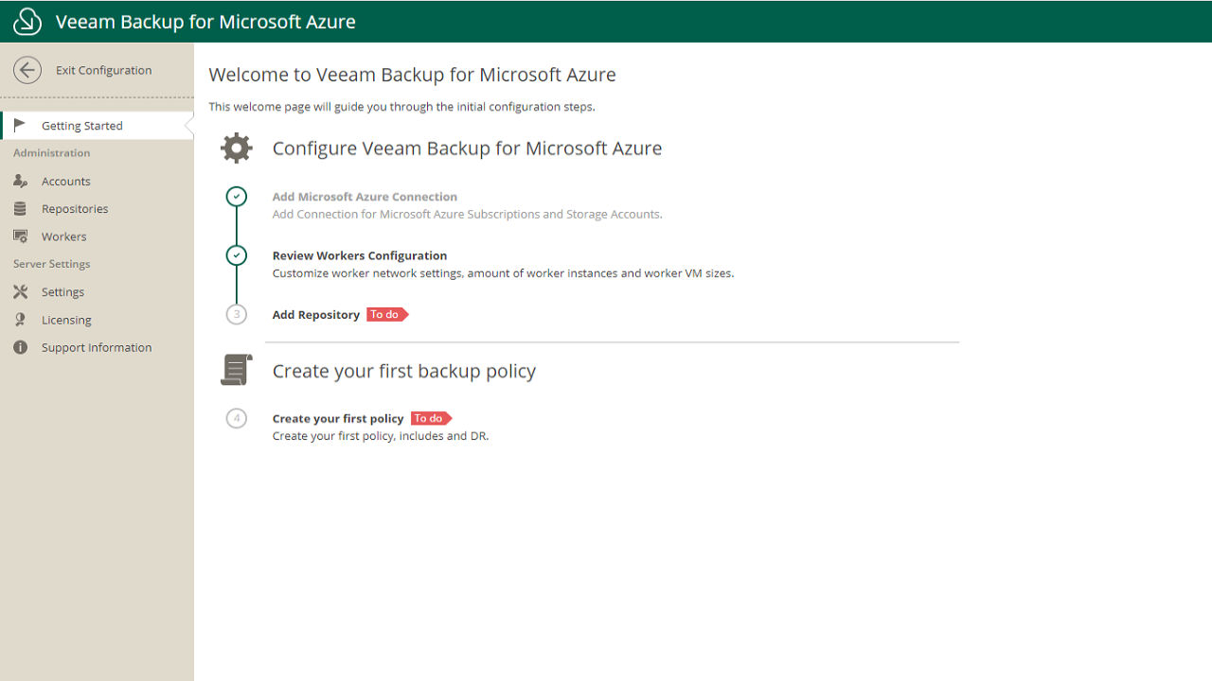Viewport: 1212px width, 681px height.
Task: Click Create your first policy link
Action: tap(338, 418)
